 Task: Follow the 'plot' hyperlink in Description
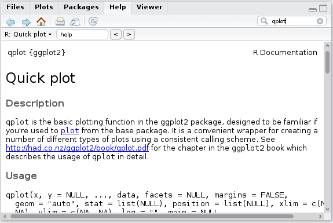(70, 131)
